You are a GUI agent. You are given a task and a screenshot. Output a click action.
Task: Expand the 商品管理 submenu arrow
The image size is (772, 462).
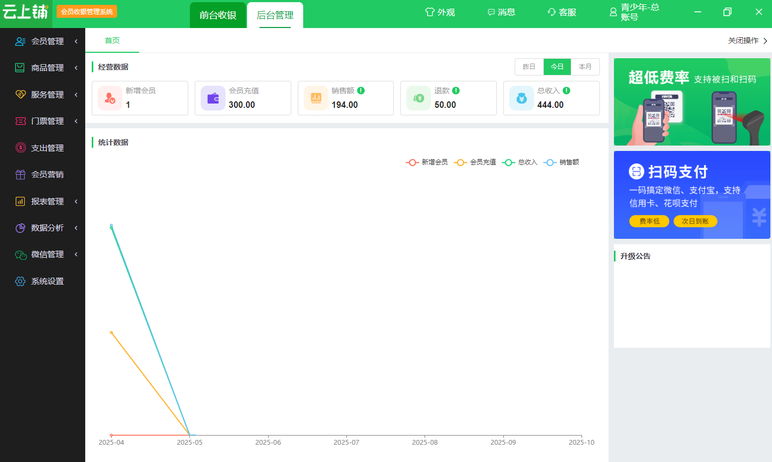tap(76, 68)
